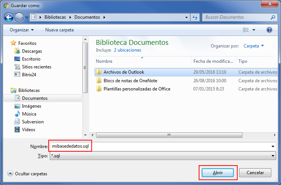Screen dimensions: 281x185
Task: Click the Chrome icon in title bar
Action: pyautogui.click(x=6, y=6)
